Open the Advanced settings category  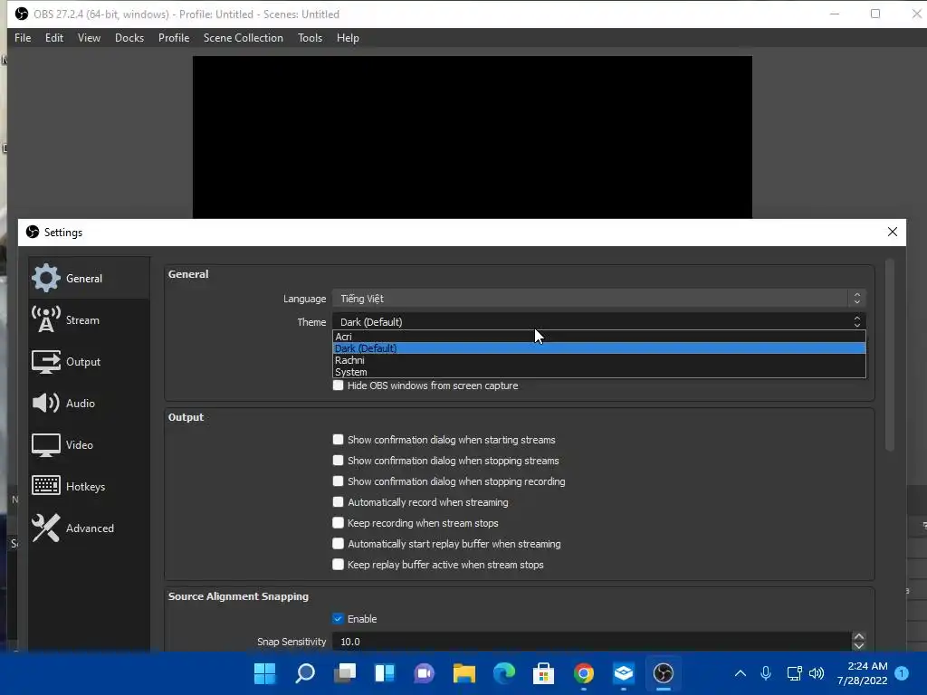click(x=89, y=528)
